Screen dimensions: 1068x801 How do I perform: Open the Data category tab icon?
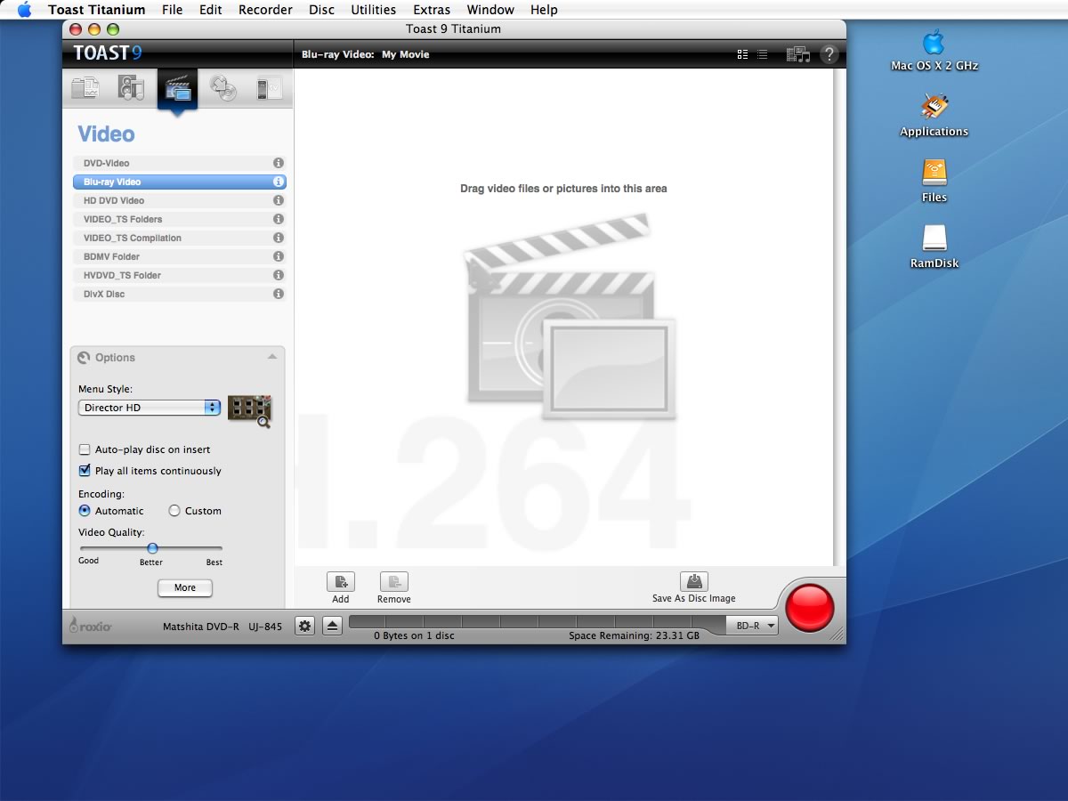click(85, 87)
